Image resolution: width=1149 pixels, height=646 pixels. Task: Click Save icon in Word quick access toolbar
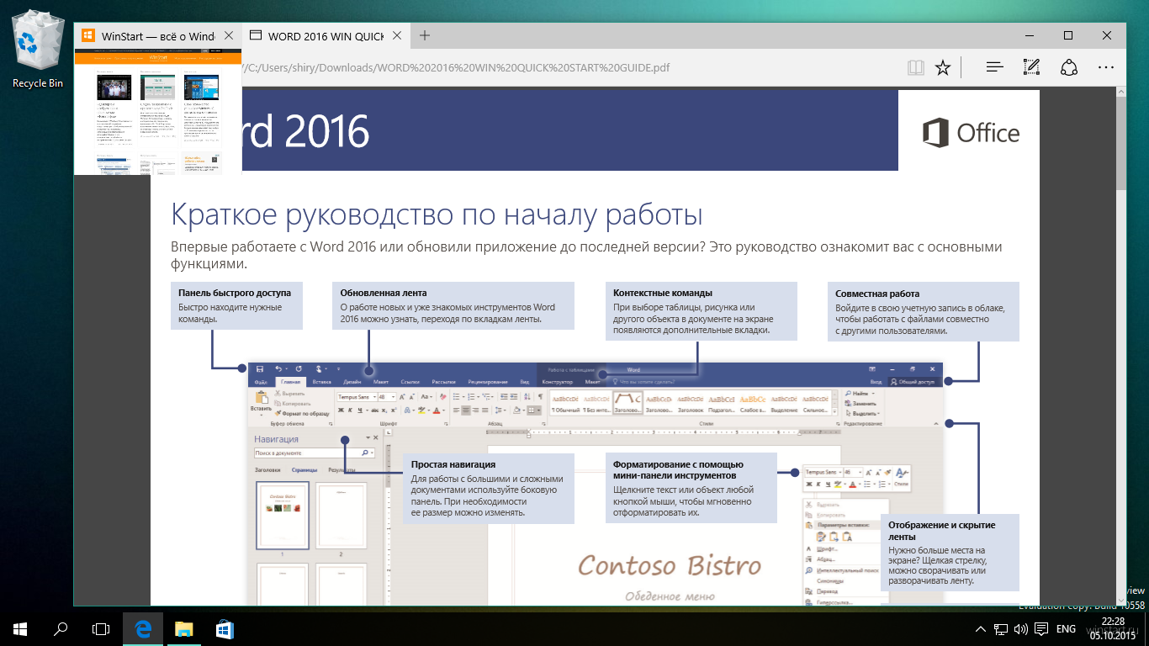[260, 369]
